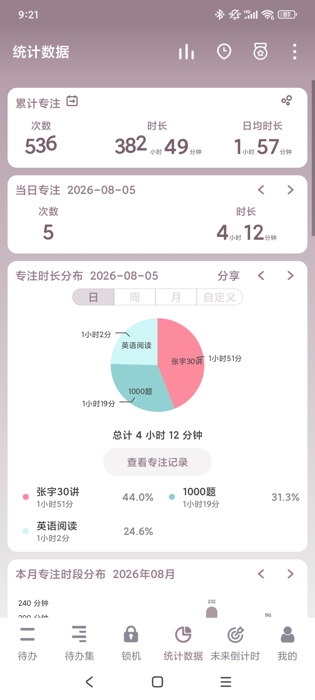Switch distribution view to 周
The image size is (315, 700).
134,297
